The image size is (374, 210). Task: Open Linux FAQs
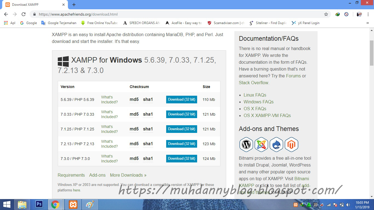pos(255,95)
